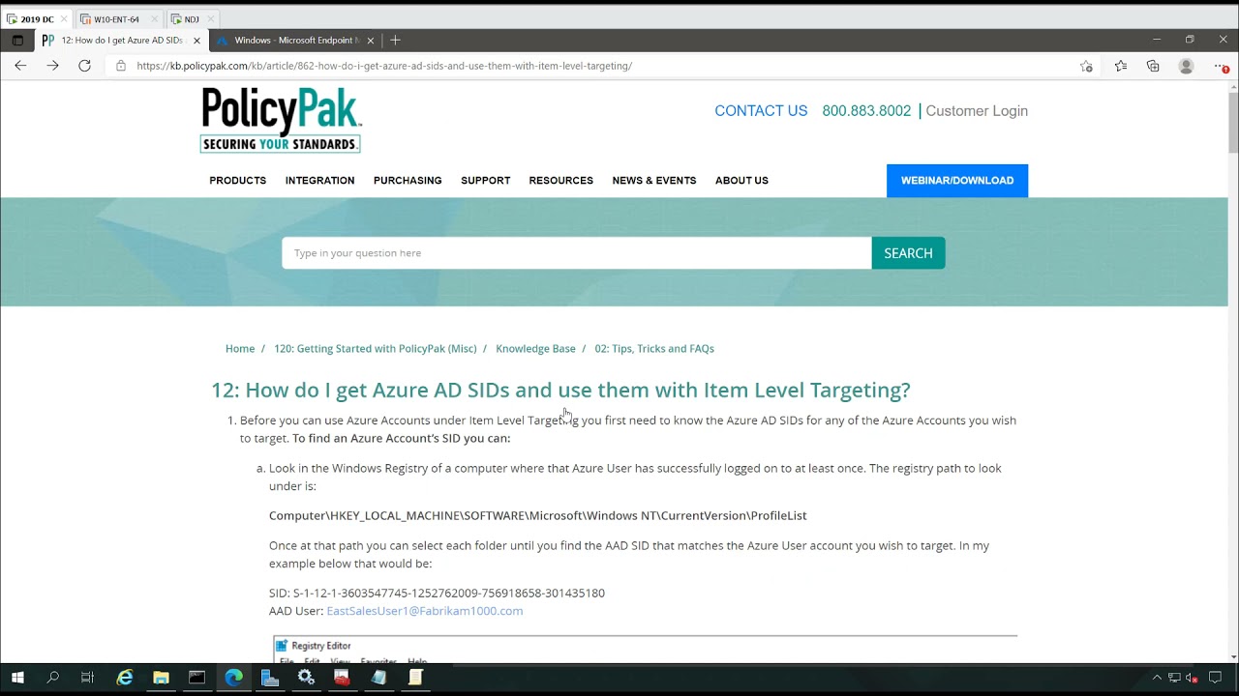The image size is (1239, 696).
Task: Reload the PolicyPak article page
Action: [x=84, y=66]
